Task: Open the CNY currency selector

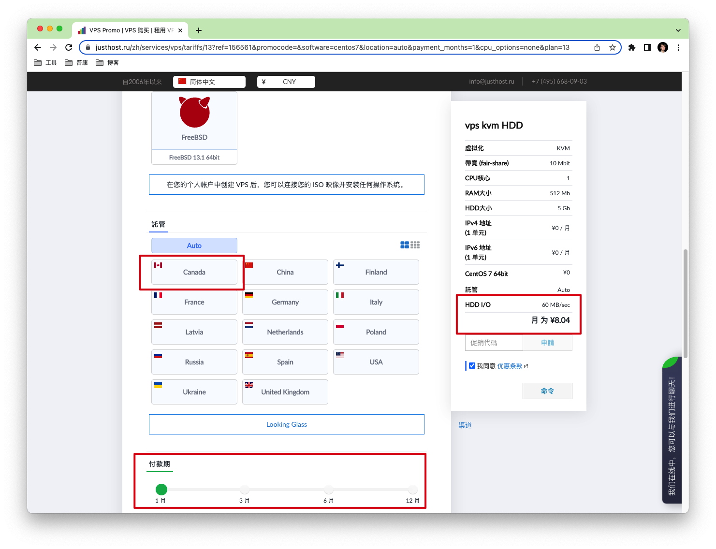Action: (286, 81)
